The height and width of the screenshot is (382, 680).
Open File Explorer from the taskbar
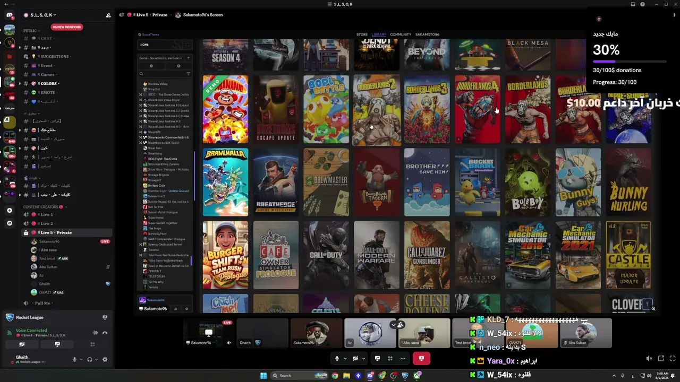tap(346, 376)
